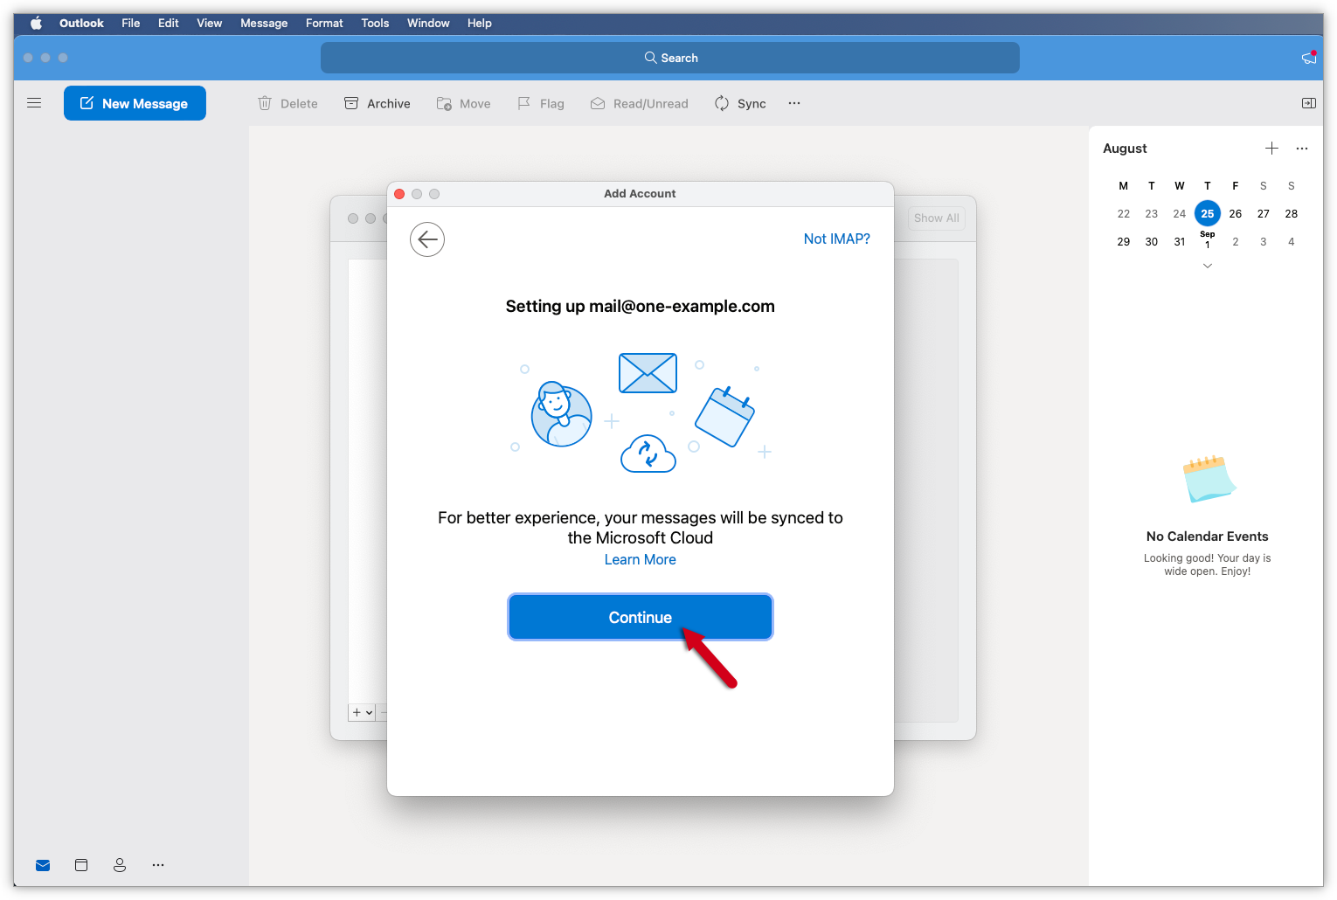Click the Not IMAP? link
The width and height of the screenshot is (1337, 900).
point(836,239)
